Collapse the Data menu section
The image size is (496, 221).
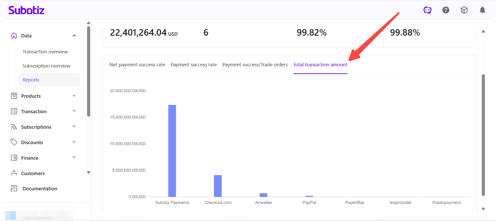point(74,36)
